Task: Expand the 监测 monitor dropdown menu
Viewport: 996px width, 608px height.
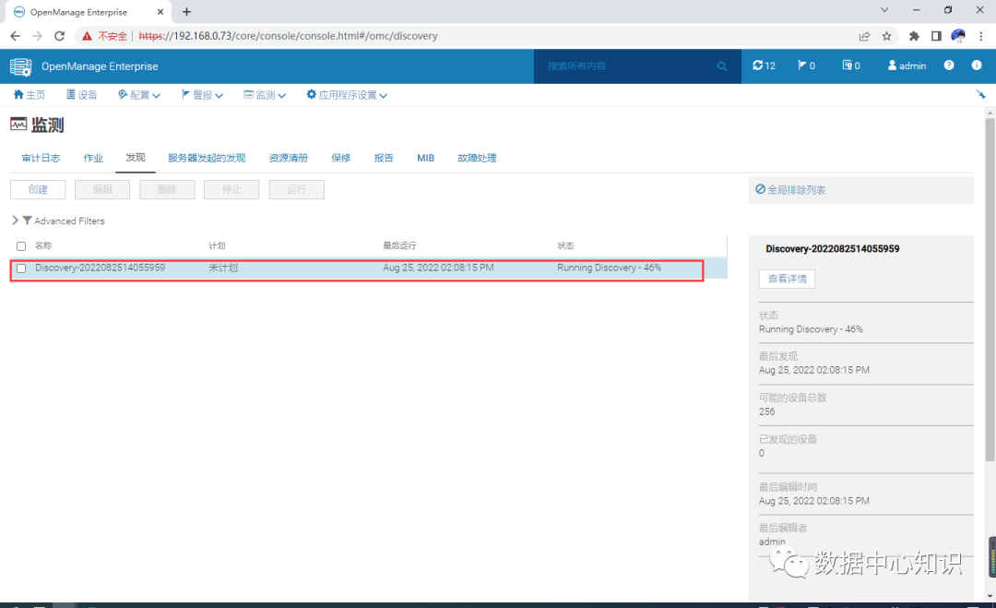Action: click(x=265, y=95)
